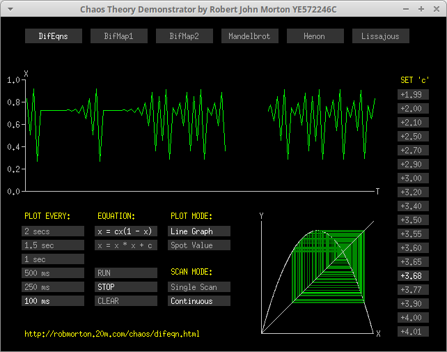The width and height of the screenshot is (447, 352).
Task: Minimize the Chaos Theory Demonstrator window
Action: pyautogui.click(x=406, y=10)
